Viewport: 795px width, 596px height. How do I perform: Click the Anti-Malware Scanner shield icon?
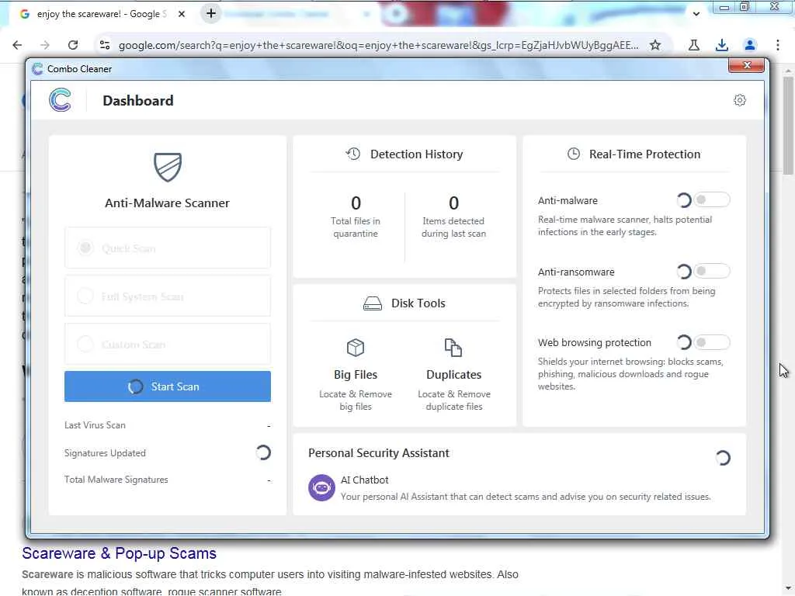(168, 168)
